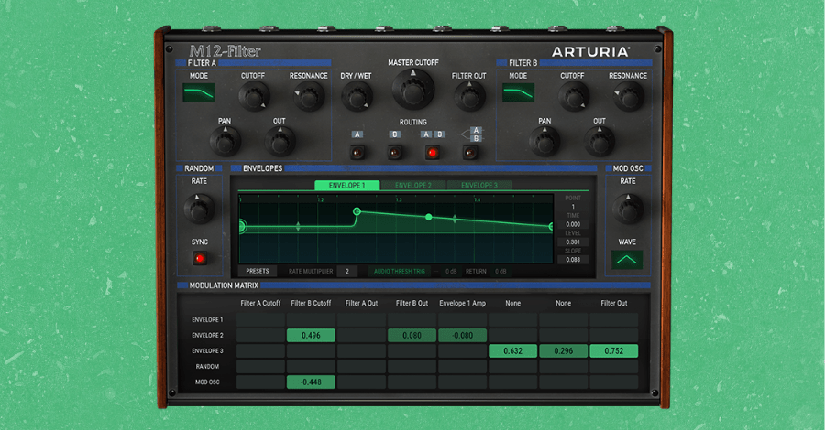The image size is (825, 430).
Task: Click the Rate Multiplier value 2
Action: click(346, 272)
